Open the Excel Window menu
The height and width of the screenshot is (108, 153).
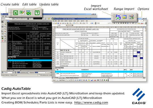pyautogui.click(x=82, y=21)
